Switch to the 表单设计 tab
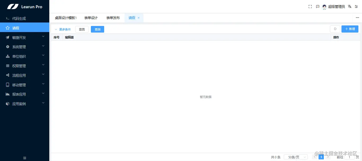This screenshot has height=161, width=362. (91, 17)
